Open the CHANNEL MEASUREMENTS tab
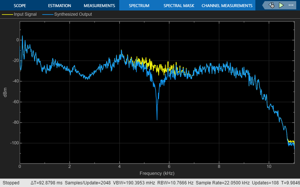This screenshot has height=187, width=300. (x=227, y=6)
